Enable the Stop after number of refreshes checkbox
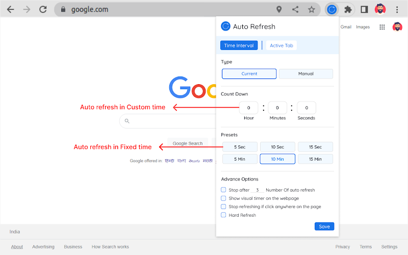 (223, 190)
